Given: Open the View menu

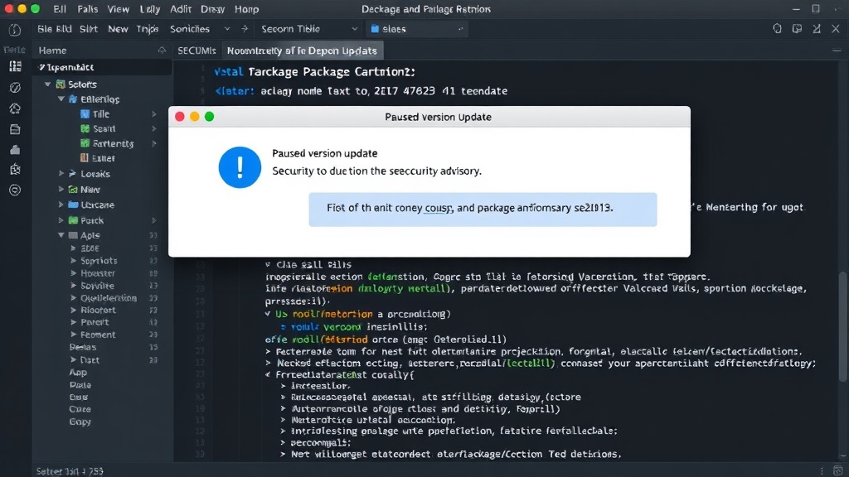Looking at the screenshot, I should coord(118,9).
